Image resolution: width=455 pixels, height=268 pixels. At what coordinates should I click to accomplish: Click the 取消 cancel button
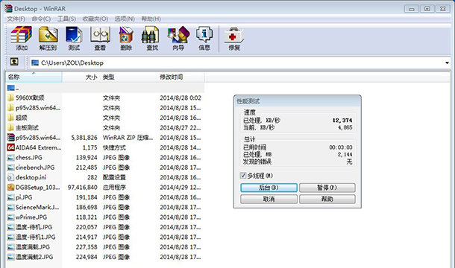coord(269,199)
